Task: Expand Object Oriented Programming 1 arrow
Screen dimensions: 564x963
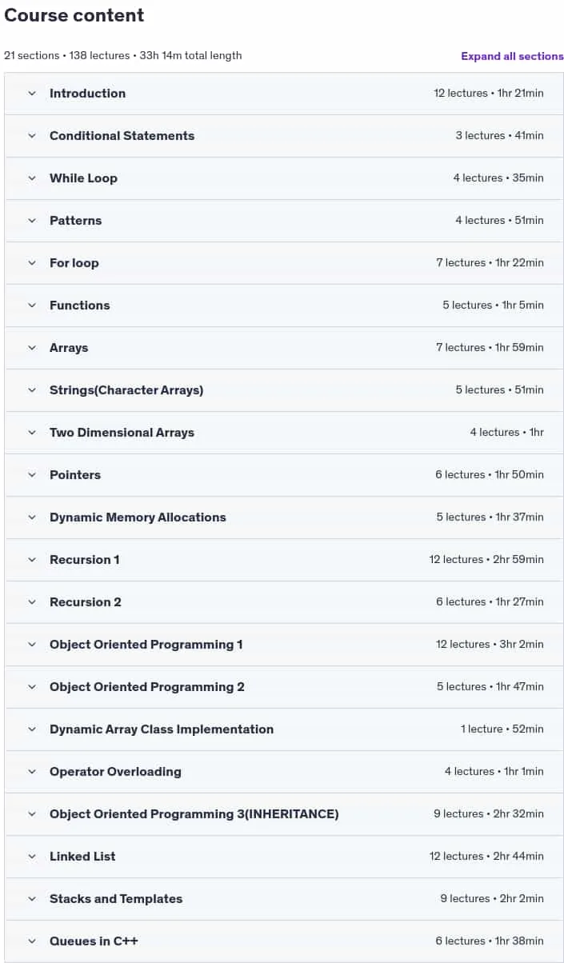Action: 32,645
